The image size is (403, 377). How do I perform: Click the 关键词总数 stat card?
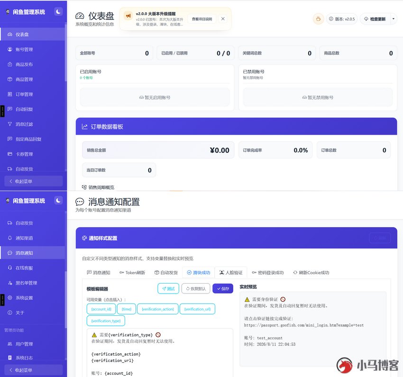(277, 53)
